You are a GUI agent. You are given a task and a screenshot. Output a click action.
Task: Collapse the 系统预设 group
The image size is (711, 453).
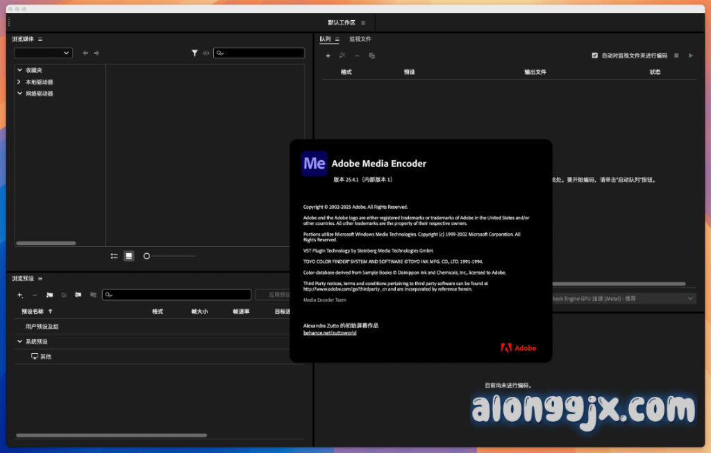pos(19,341)
